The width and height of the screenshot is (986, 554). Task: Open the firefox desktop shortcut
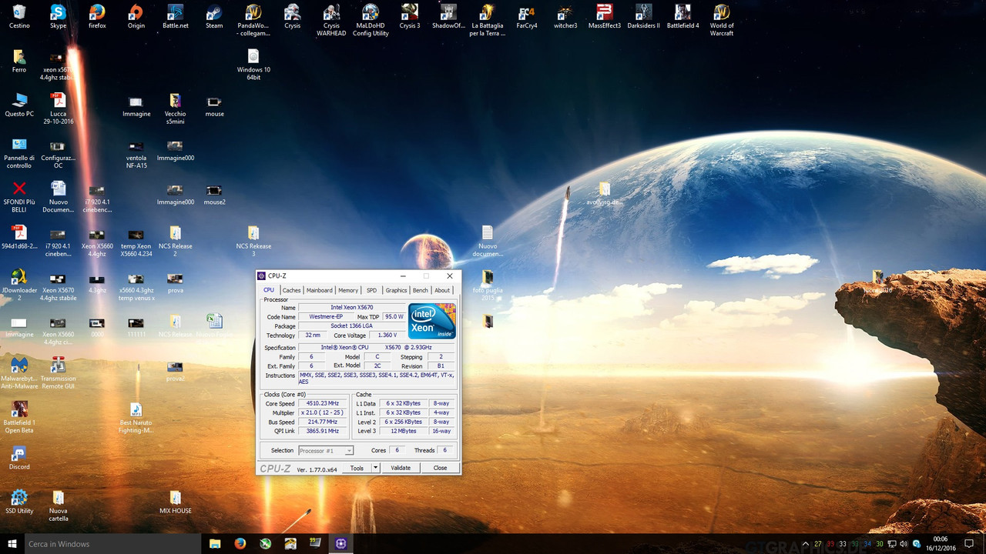pos(97,16)
